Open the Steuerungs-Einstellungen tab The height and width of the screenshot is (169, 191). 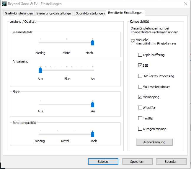click(x=54, y=13)
